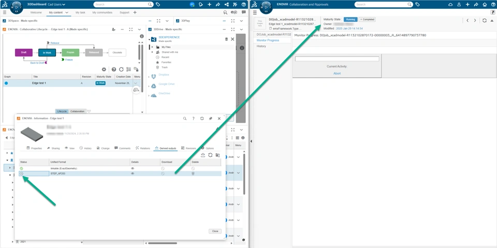Viewport: 497px width, 248px height.
Task: Click the Completed maturity state button
Action: [x=367, y=19]
